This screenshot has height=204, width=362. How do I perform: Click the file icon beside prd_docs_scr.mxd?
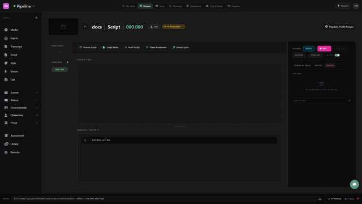pos(85,140)
